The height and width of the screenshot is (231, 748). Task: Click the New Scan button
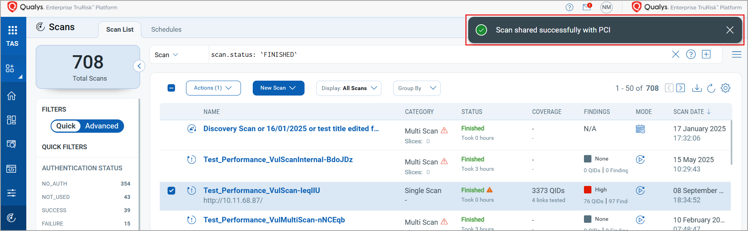click(x=278, y=88)
